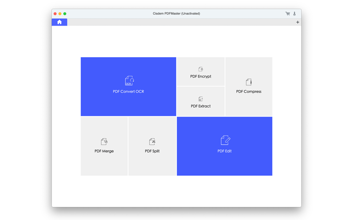Viewport: 354px width, 220px height.
Task: Click the PDF Encrypt lock icon
Action: pos(201,69)
